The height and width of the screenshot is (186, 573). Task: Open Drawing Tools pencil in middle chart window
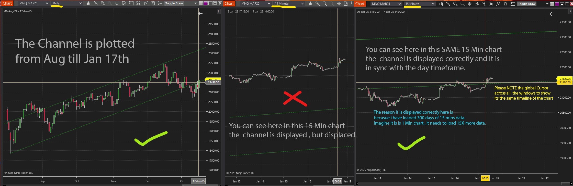coord(318,4)
